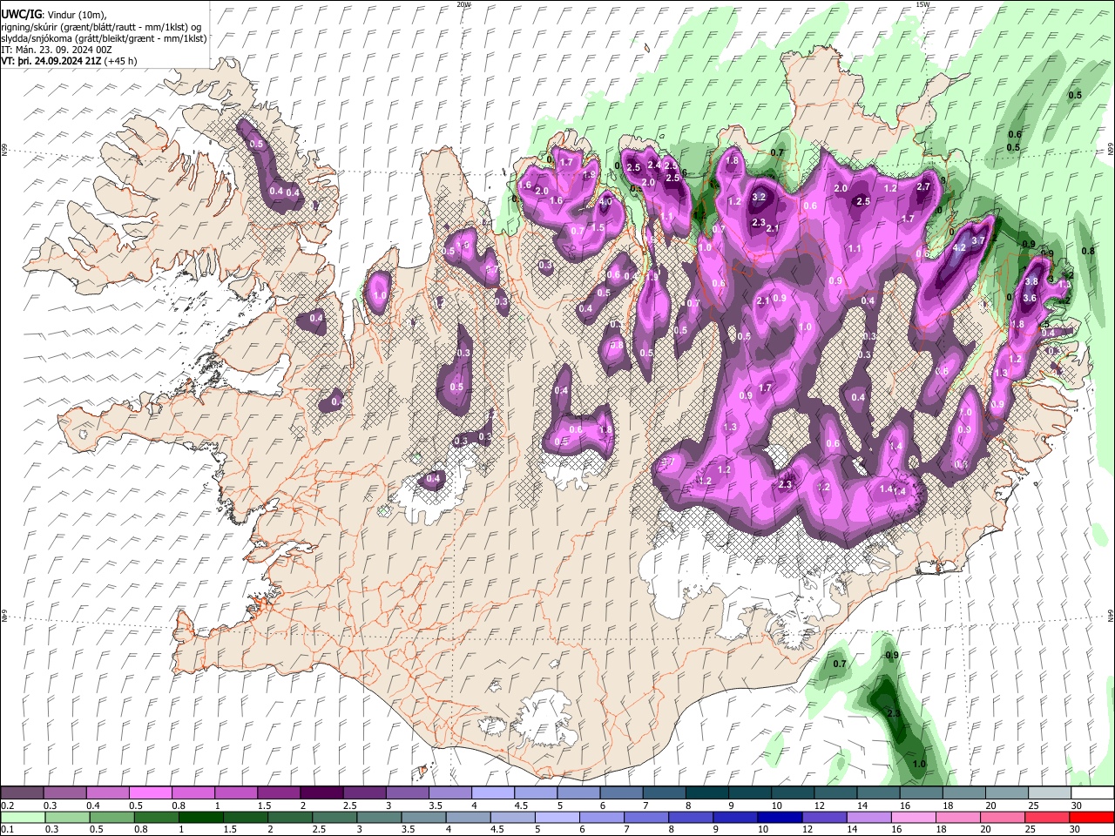1115x836 pixels.
Task: Click the 4.2 snowfall value on map
Action: click(x=960, y=247)
